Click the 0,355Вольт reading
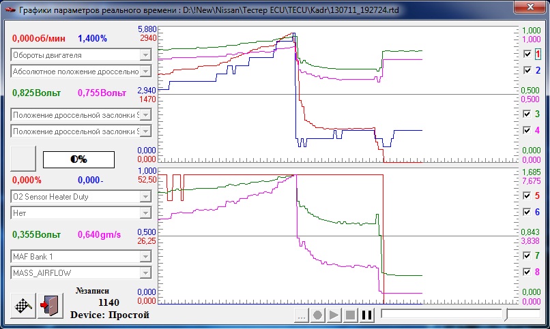This screenshot has height=329, width=550. [x=36, y=234]
